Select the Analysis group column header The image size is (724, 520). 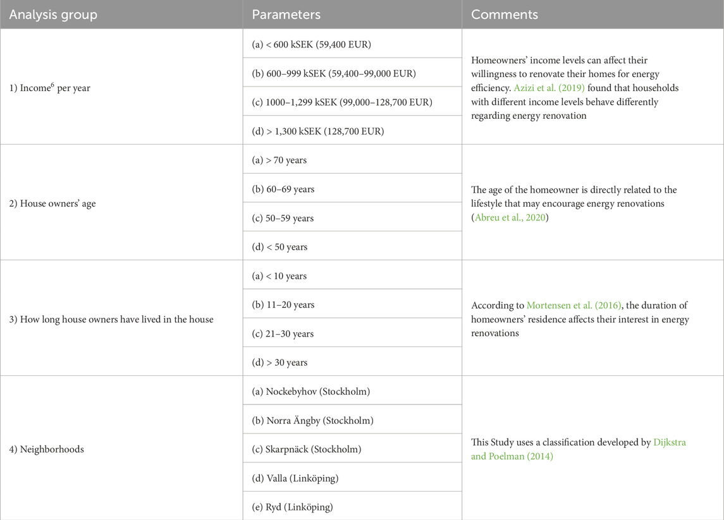coord(121,15)
